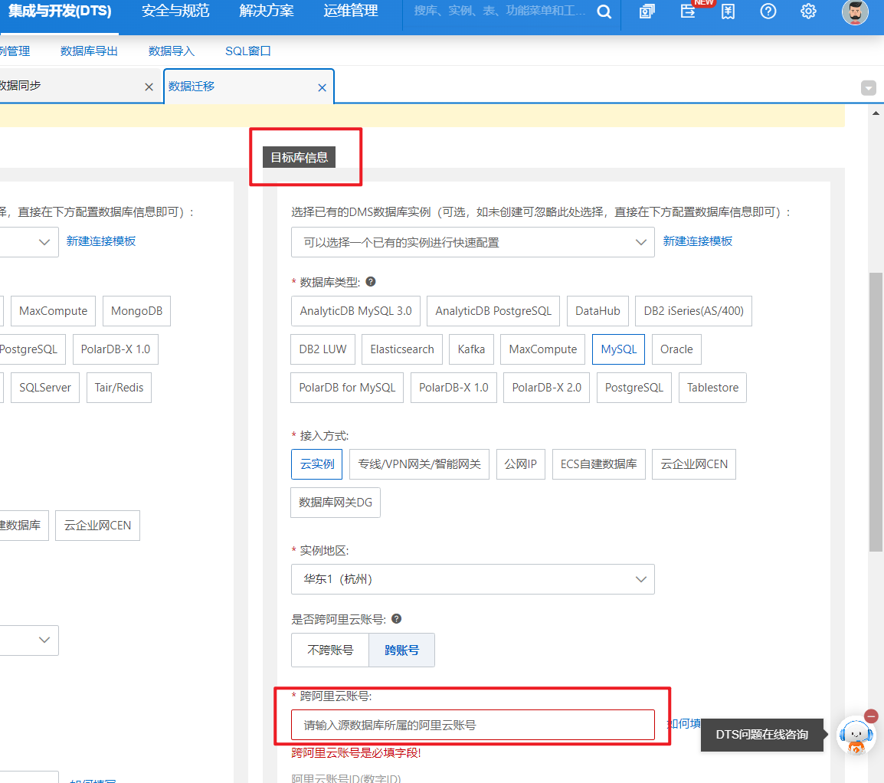Select PolarDB-X 2.0 database type
Screen dimensions: 884x783
tap(546, 388)
